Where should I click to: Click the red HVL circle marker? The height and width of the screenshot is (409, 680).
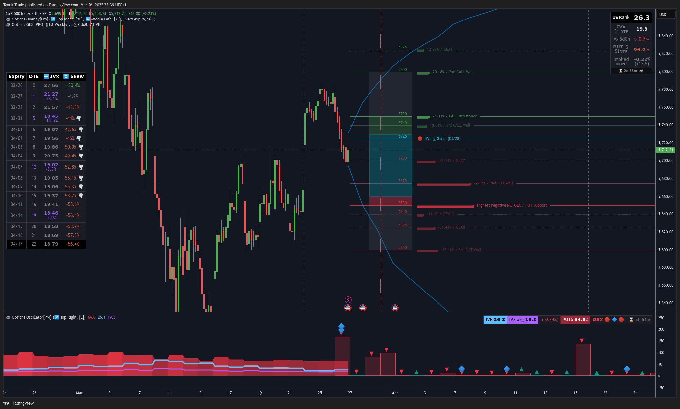click(x=420, y=139)
